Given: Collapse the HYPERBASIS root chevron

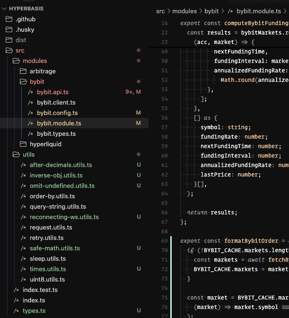Looking at the screenshot, I should pos(4,9).
